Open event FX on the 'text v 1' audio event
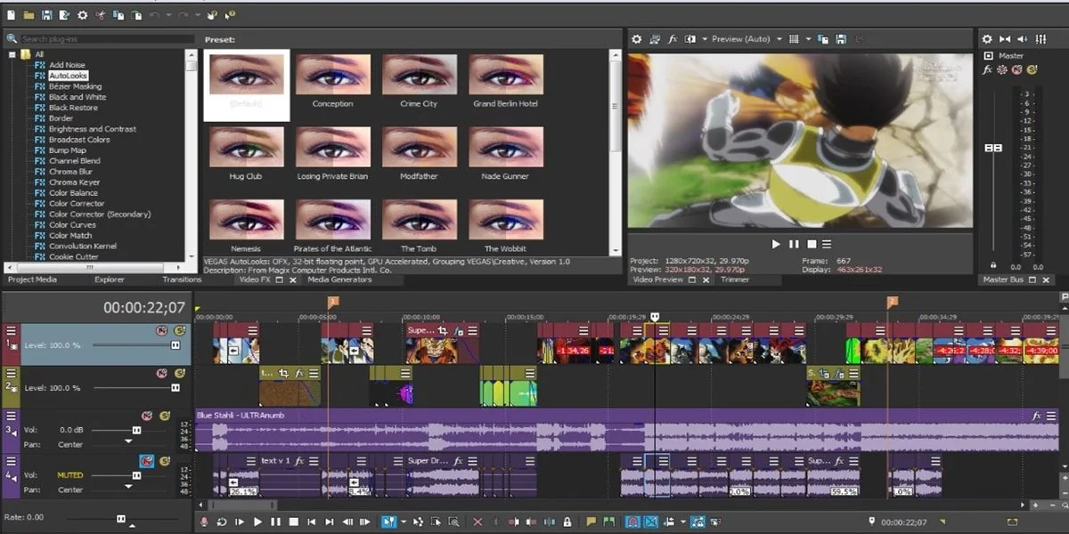 (299, 461)
